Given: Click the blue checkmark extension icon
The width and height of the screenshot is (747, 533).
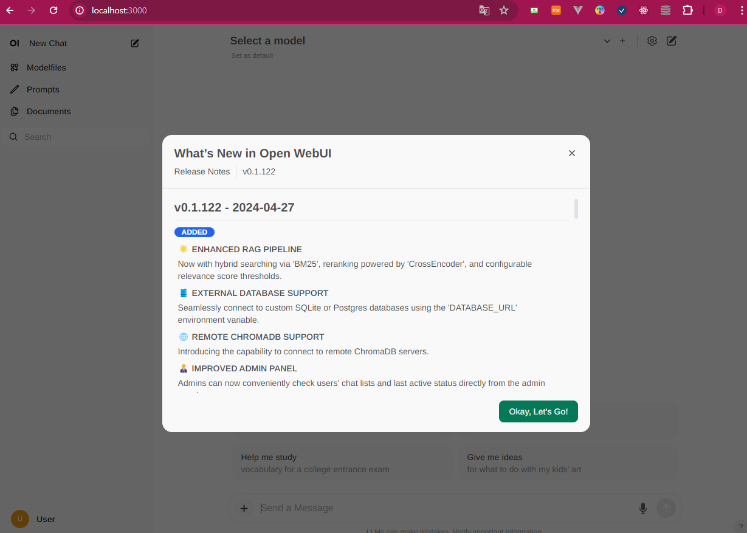Looking at the screenshot, I should click(622, 10).
